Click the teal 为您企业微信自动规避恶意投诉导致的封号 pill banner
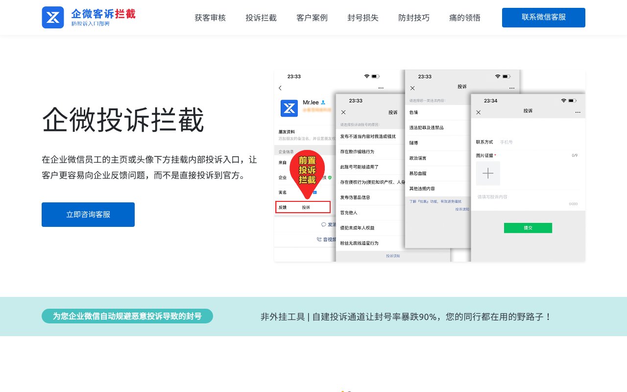This screenshot has height=392, width=627. pos(127,316)
